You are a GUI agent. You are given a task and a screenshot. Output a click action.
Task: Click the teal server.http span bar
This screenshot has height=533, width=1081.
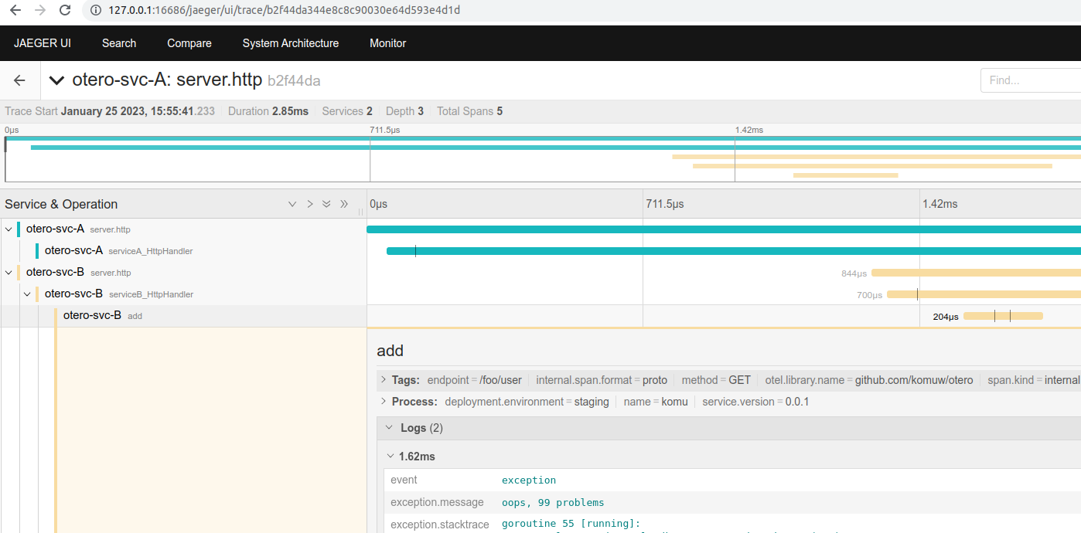click(724, 229)
